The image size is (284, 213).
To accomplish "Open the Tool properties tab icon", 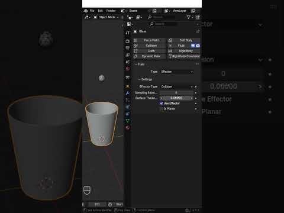I will (x=128, y=33).
